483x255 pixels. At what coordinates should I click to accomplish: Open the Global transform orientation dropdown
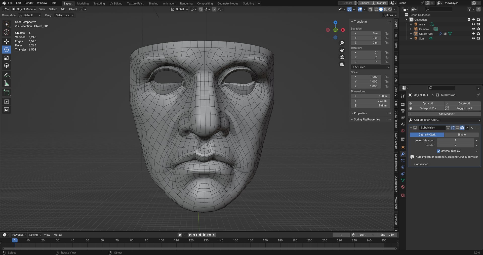(x=179, y=9)
